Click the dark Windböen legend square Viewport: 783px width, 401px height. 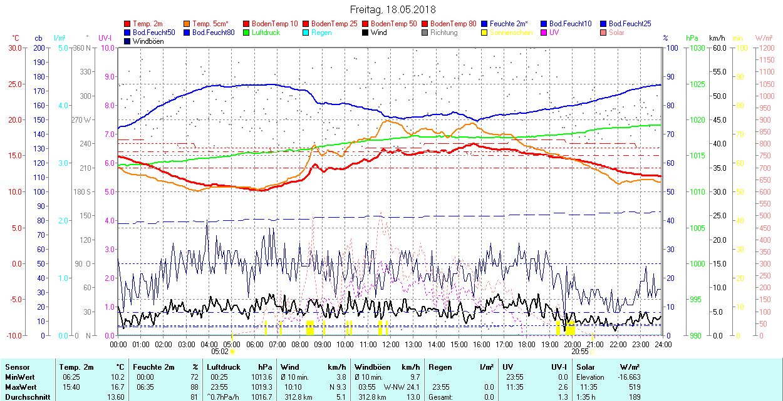[128, 41]
